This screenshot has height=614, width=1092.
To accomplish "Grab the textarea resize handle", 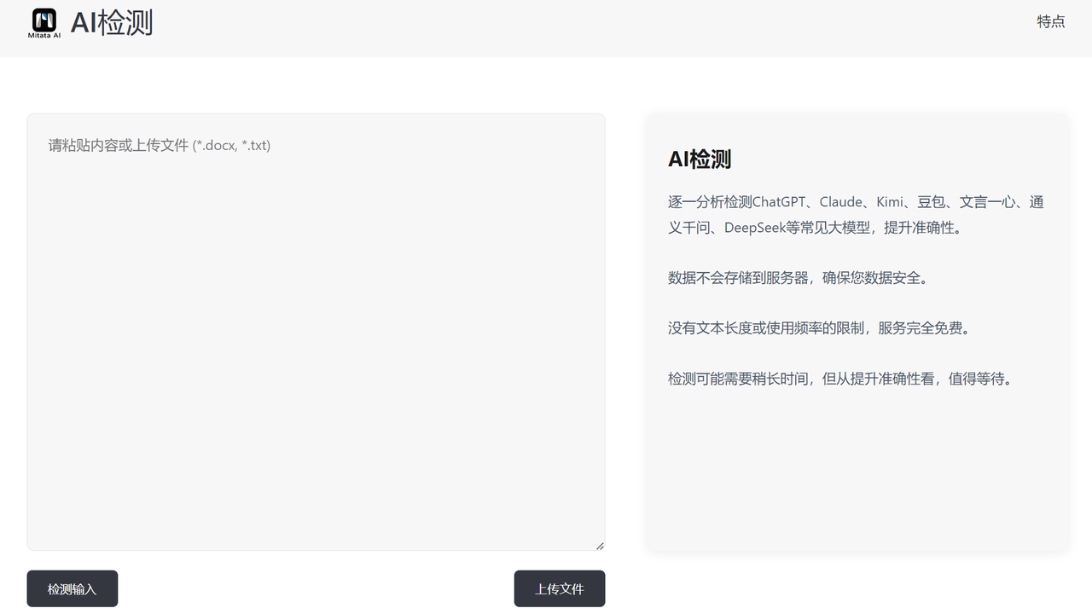I will click(600, 546).
